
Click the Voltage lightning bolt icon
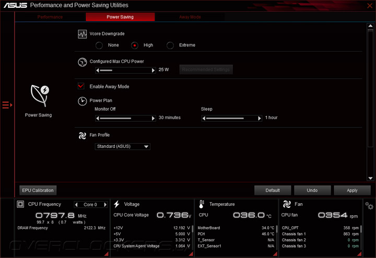point(117,204)
